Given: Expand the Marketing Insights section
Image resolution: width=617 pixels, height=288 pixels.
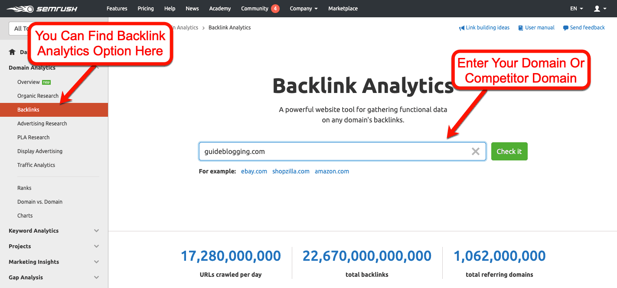Looking at the screenshot, I should [x=54, y=262].
